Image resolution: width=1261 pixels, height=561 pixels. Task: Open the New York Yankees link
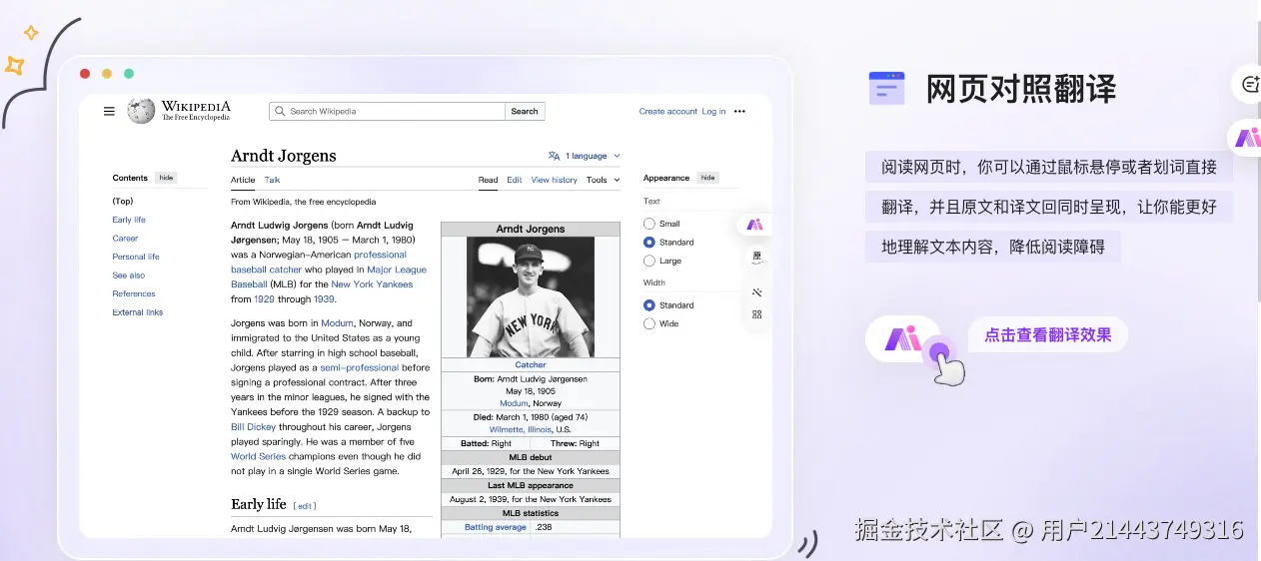point(372,284)
